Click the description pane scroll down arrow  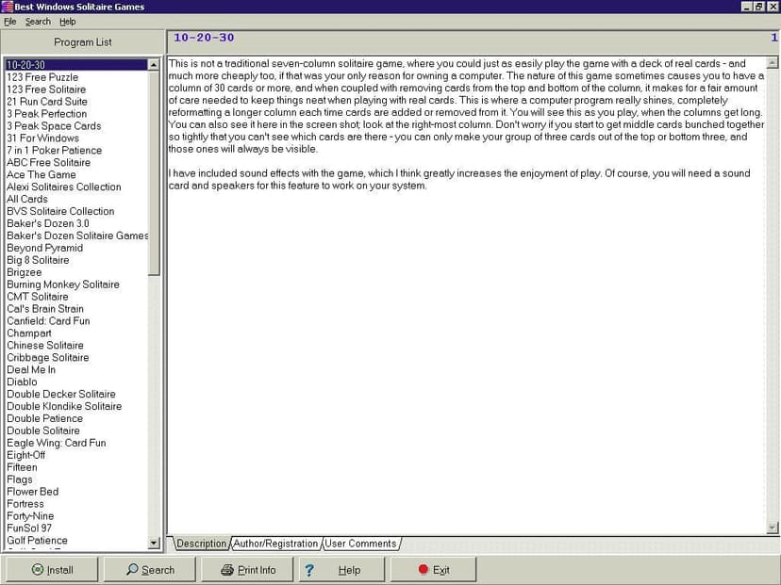pos(772,528)
